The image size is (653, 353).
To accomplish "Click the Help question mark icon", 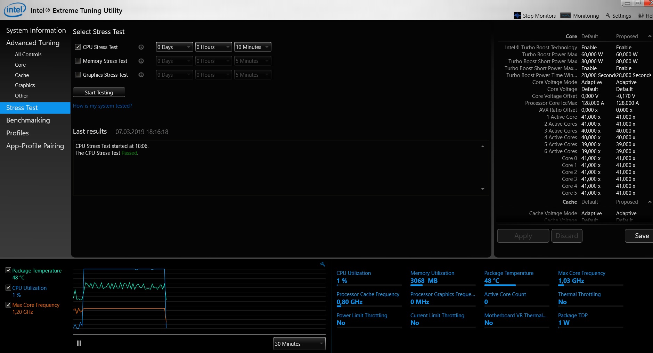I will point(641,16).
